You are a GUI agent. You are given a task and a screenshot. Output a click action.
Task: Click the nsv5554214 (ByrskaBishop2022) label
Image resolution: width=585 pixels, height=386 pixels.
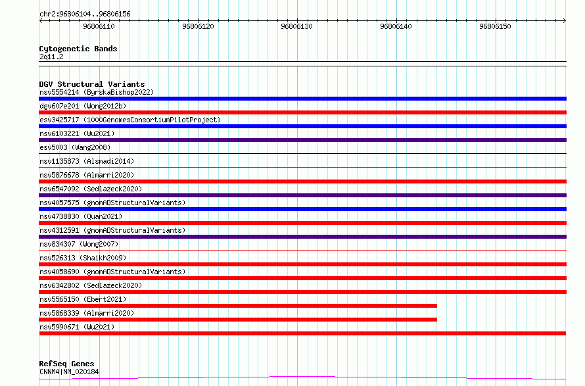(x=97, y=92)
